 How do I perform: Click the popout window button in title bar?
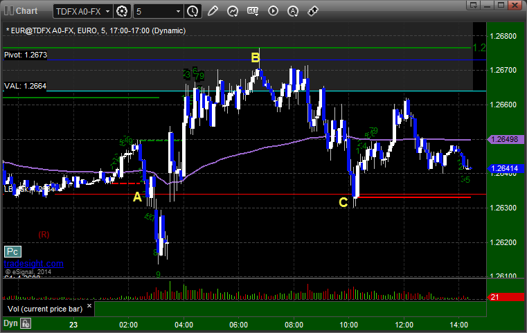tap(474, 5)
